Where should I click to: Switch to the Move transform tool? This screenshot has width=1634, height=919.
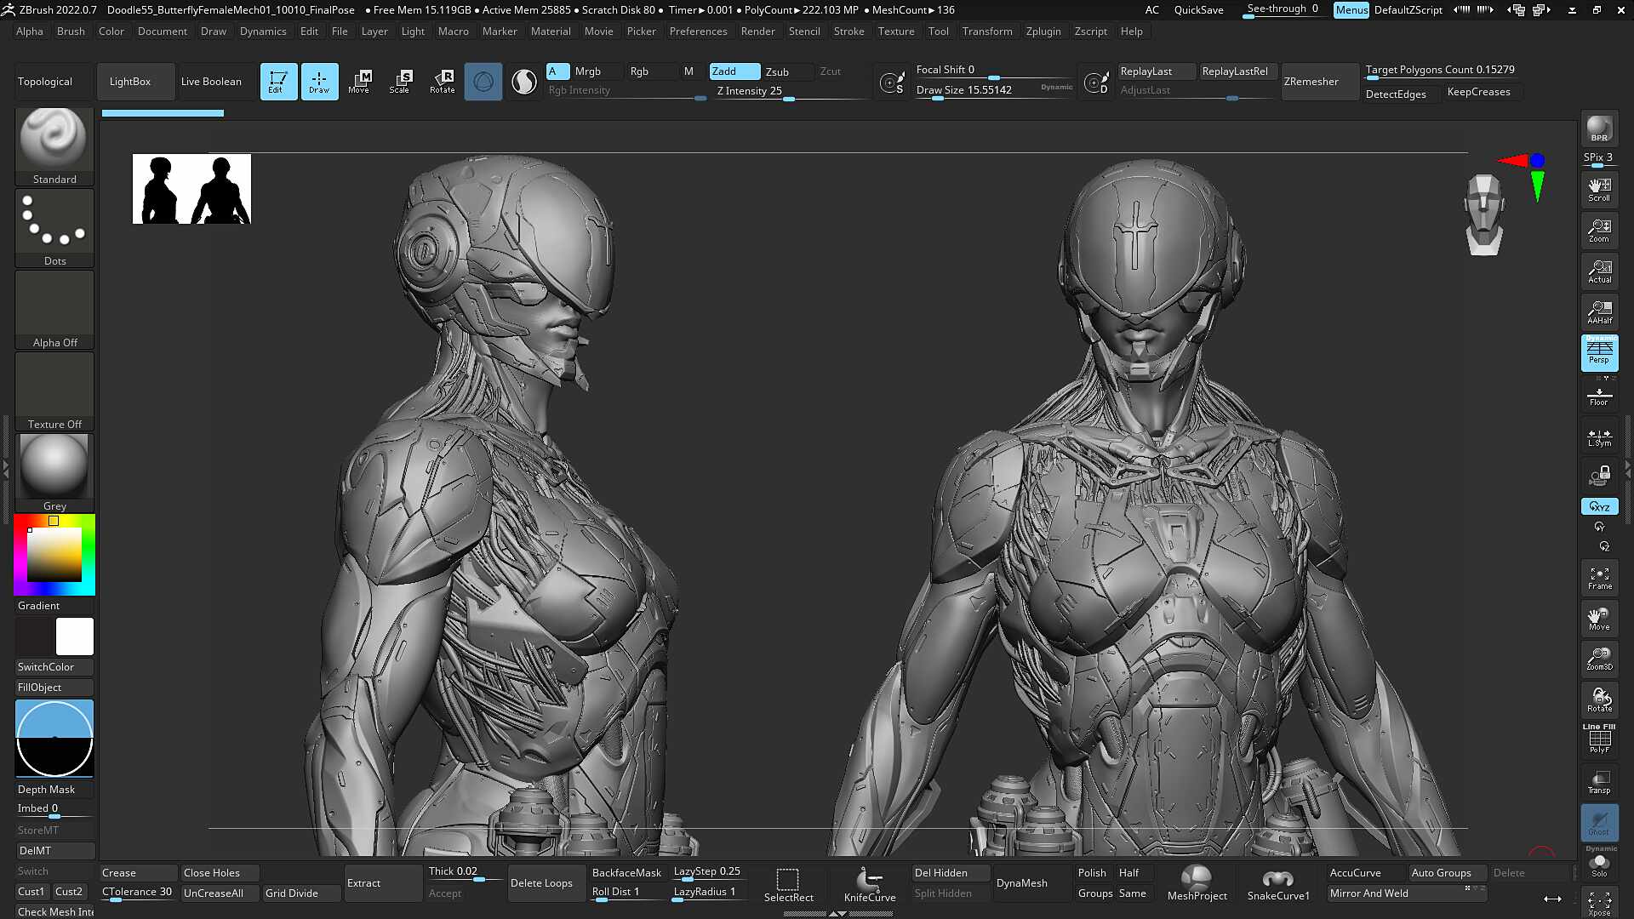(359, 82)
